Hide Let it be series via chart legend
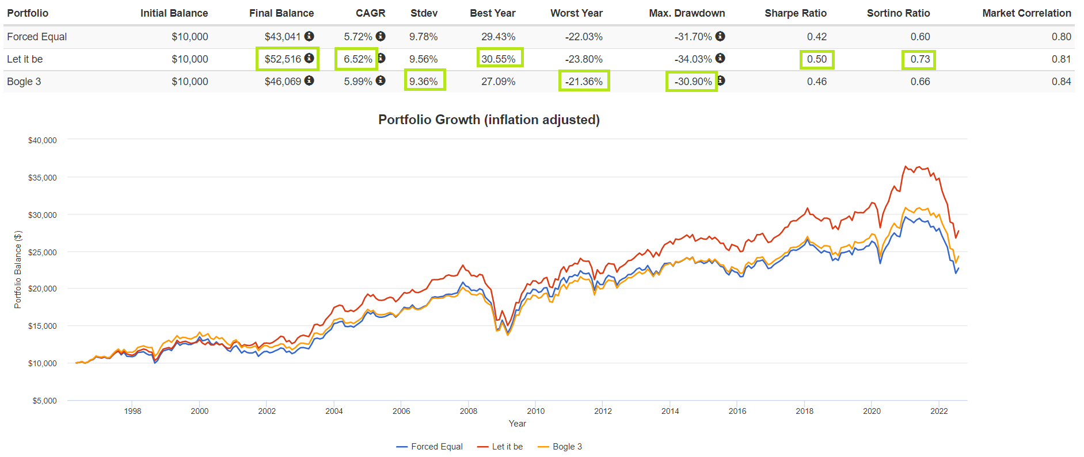This screenshot has height=457, width=1084. pos(500,447)
